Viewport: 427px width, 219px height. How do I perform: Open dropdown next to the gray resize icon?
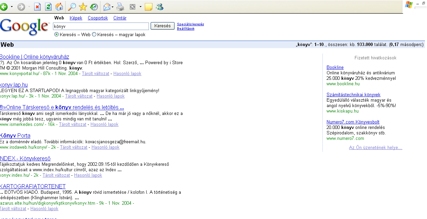click(x=140, y=7)
